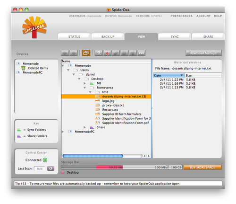This screenshot has width=236, height=204.
Task: Click the back arrow toolbar button
Action: [65, 53]
